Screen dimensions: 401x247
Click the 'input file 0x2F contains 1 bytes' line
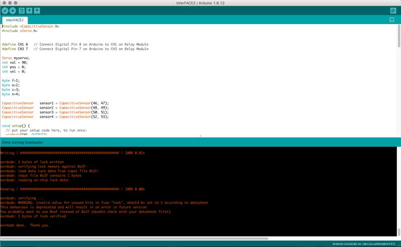41,176
